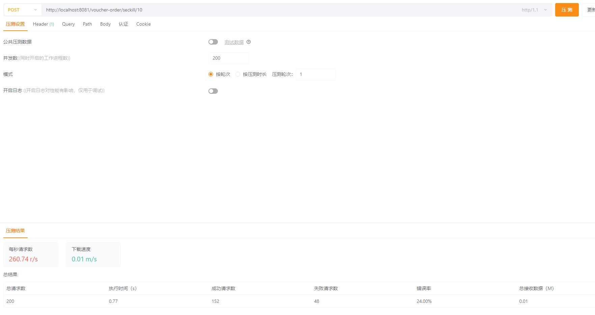Open the Path tab
The image size is (595, 315).
tap(87, 24)
